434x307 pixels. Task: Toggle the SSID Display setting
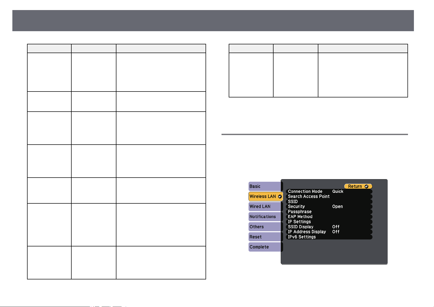click(329, 227)
